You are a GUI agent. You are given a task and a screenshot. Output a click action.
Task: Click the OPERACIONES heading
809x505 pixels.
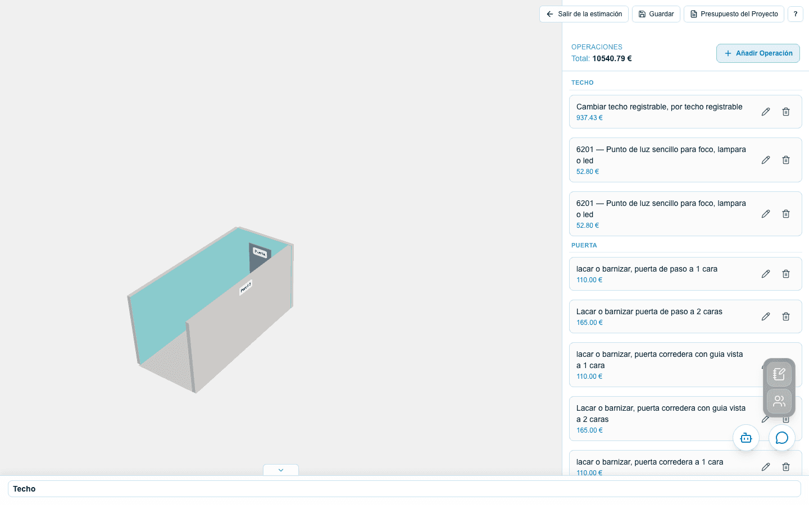(597, 47)
